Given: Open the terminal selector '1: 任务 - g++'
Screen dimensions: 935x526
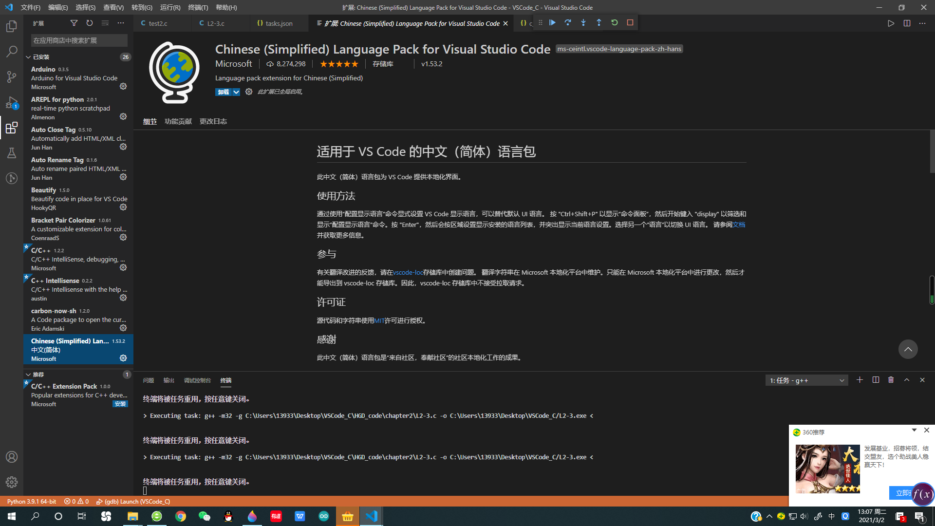Looking at the screenshot, I should point(807,380).
